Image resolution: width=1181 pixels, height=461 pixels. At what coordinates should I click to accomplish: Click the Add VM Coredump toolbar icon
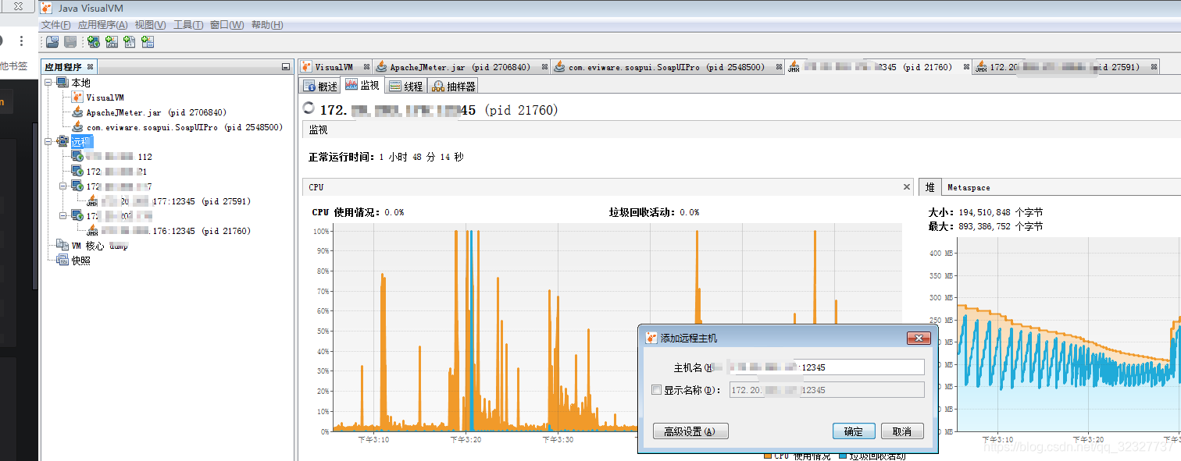click(130, 42)
